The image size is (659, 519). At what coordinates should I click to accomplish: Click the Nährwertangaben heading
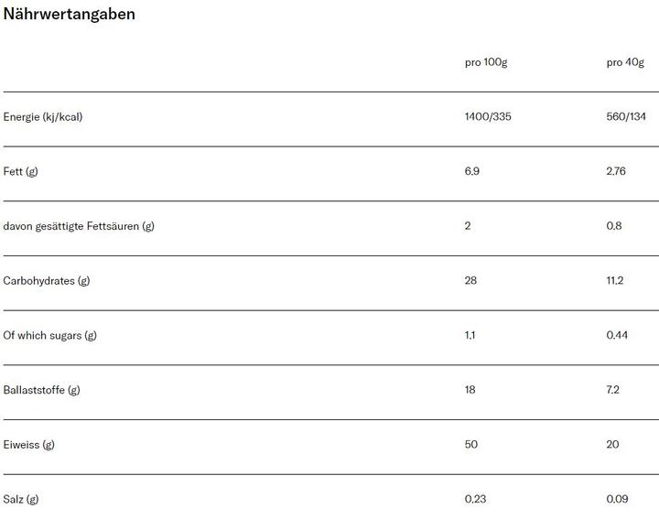pyautogui.click(x=69, y=14)
